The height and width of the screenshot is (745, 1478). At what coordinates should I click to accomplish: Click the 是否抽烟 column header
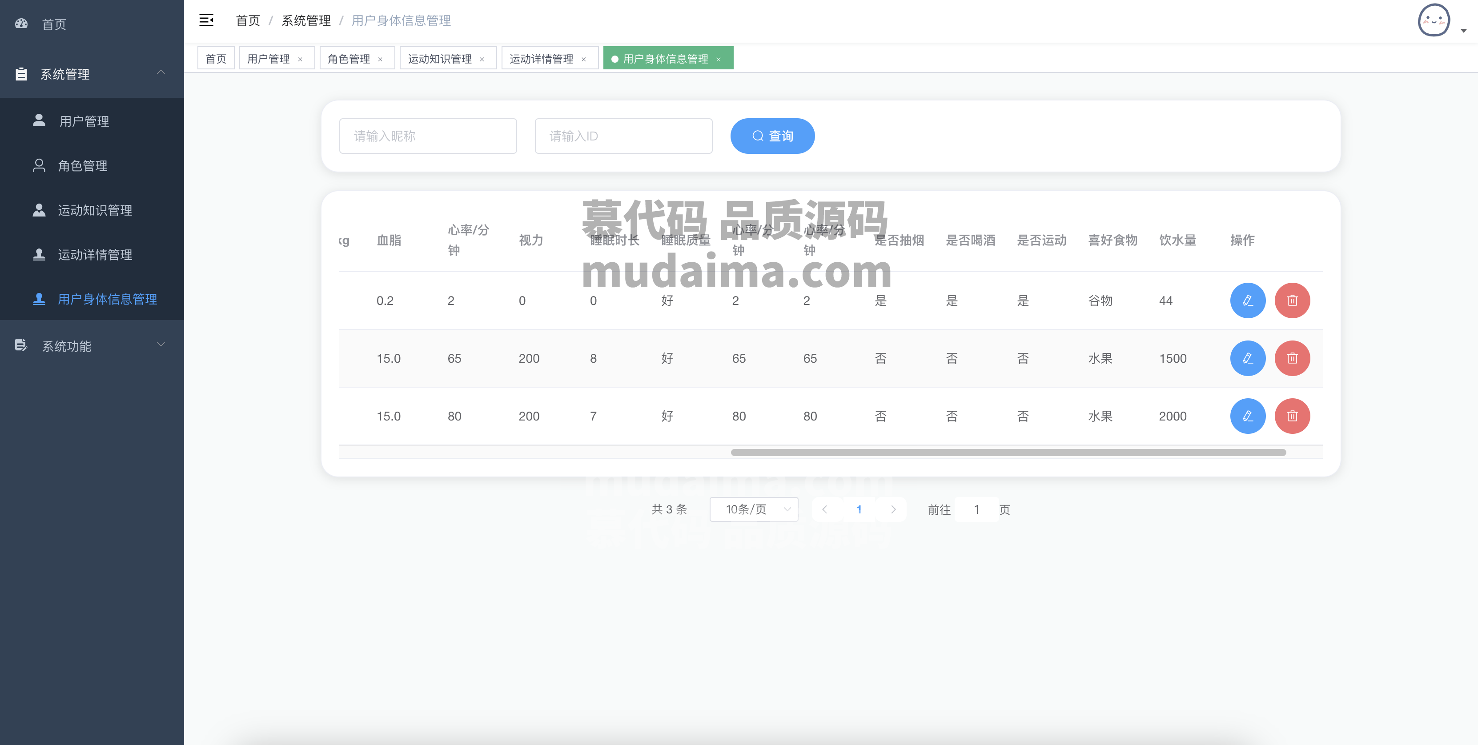coord(899,240)
